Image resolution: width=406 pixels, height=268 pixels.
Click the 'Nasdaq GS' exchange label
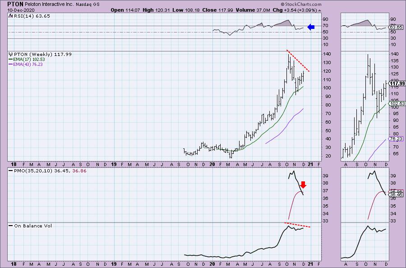point(88,5)
